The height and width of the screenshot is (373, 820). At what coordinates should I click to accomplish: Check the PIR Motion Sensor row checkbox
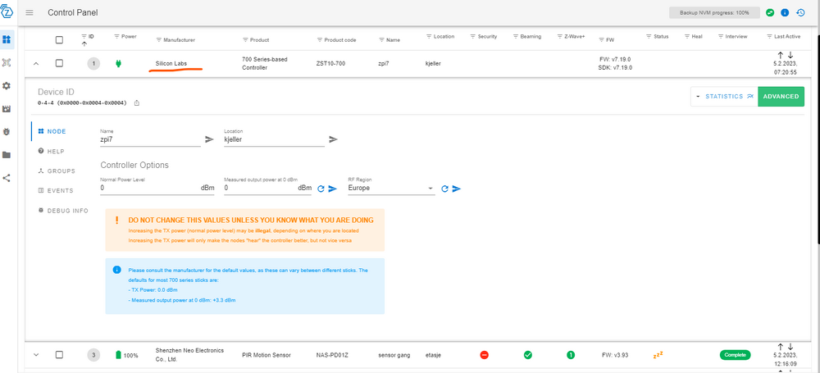tap(59, 354)
